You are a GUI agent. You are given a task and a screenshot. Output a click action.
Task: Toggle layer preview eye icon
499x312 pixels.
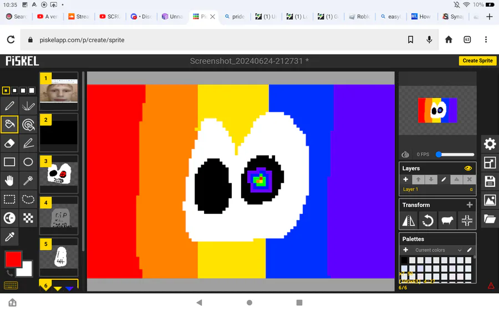tap(468, 168)
